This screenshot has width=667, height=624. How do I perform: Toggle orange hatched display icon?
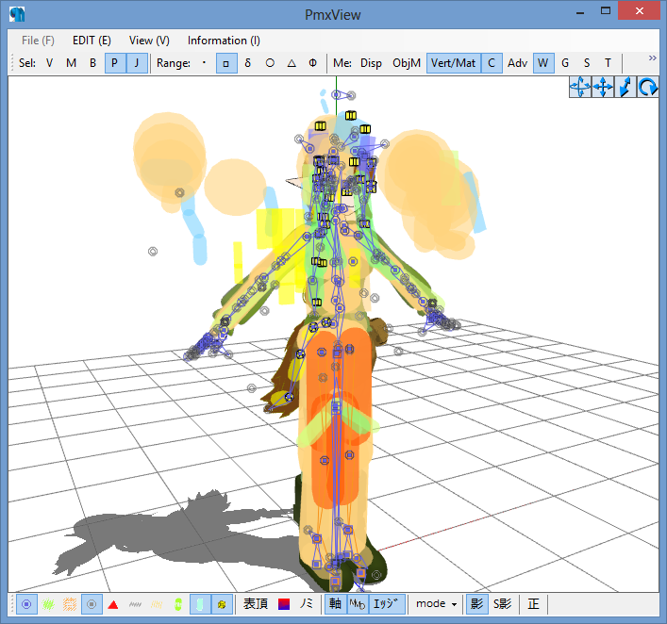click(70, 604)
